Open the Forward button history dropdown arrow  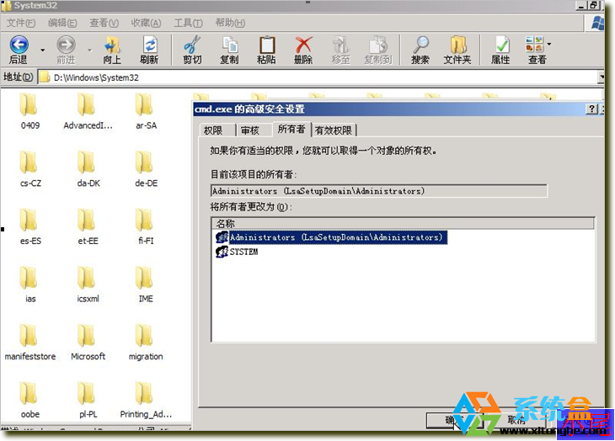[90, 50]
